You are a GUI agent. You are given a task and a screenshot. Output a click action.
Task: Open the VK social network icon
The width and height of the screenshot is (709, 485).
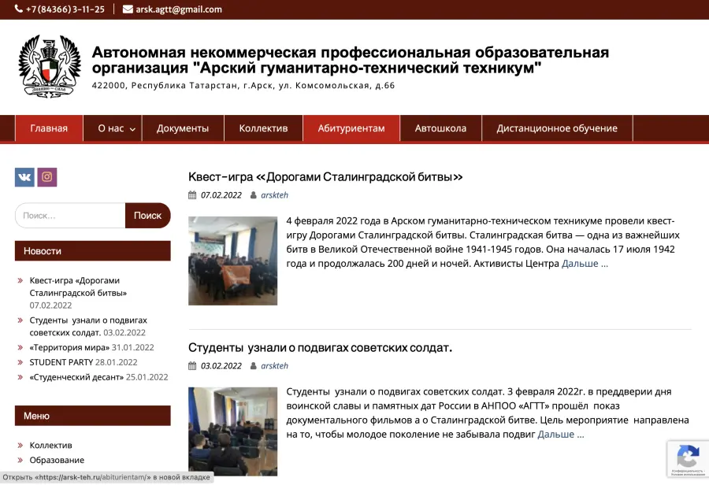pos(24,177)
